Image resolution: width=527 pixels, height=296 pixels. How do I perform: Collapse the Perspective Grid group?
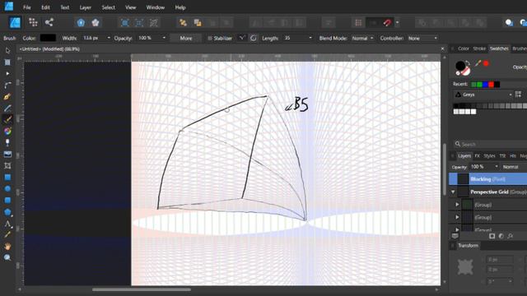tap(453, 192)
